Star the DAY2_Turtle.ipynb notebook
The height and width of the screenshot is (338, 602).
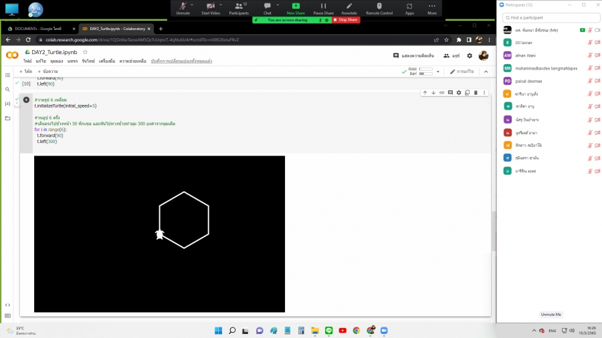click(x=85, y=51)
